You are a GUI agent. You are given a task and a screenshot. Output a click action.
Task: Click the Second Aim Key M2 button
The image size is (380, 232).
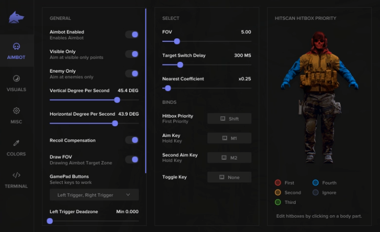(229, 157)
